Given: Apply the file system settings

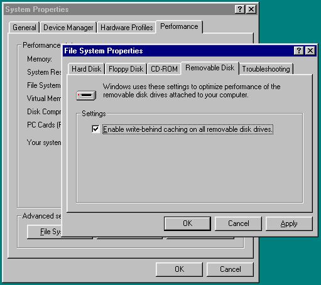Looking at the screenshot, I should (289, 223).
